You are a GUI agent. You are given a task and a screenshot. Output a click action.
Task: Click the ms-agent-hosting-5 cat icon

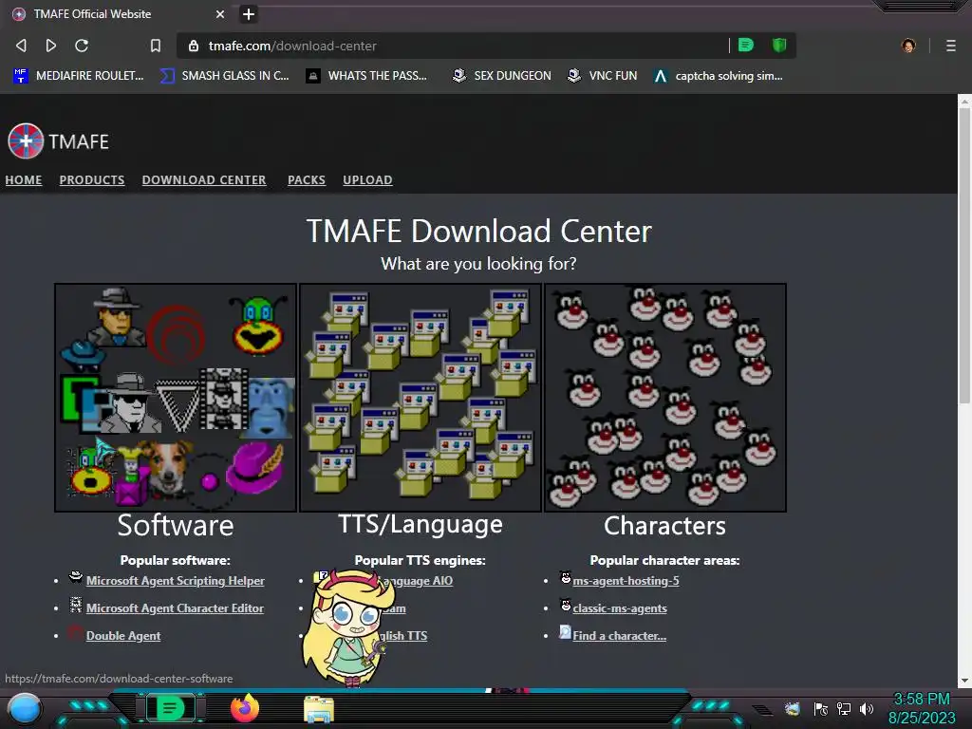pyautogui.click(x=566, y=578)
